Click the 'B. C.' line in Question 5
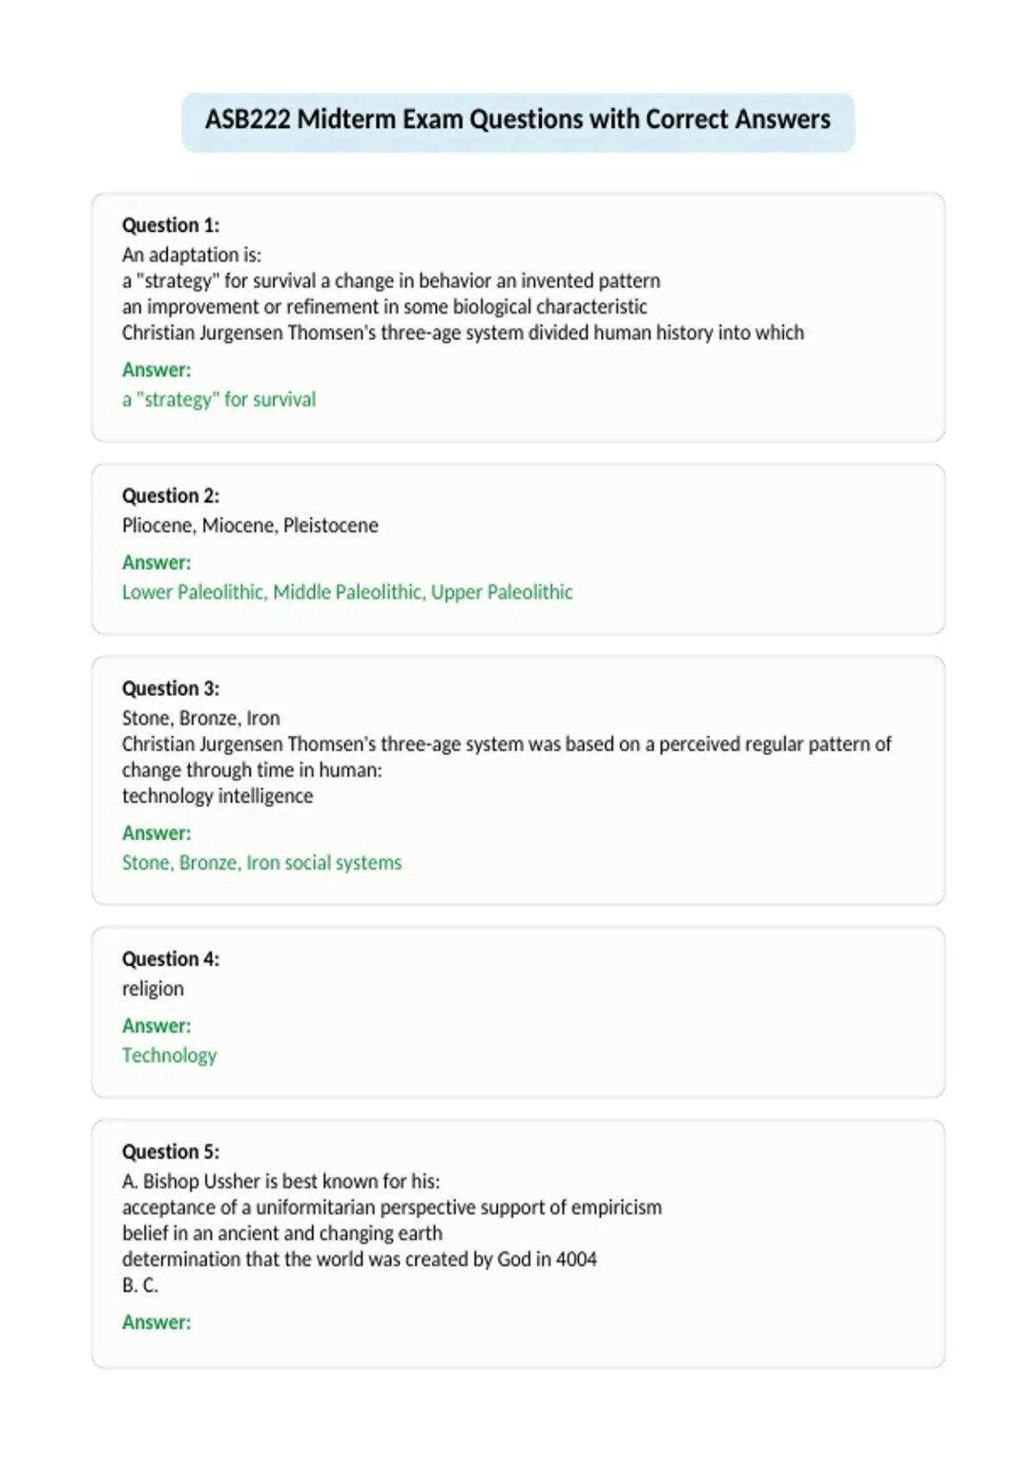 click(140, 1285)
